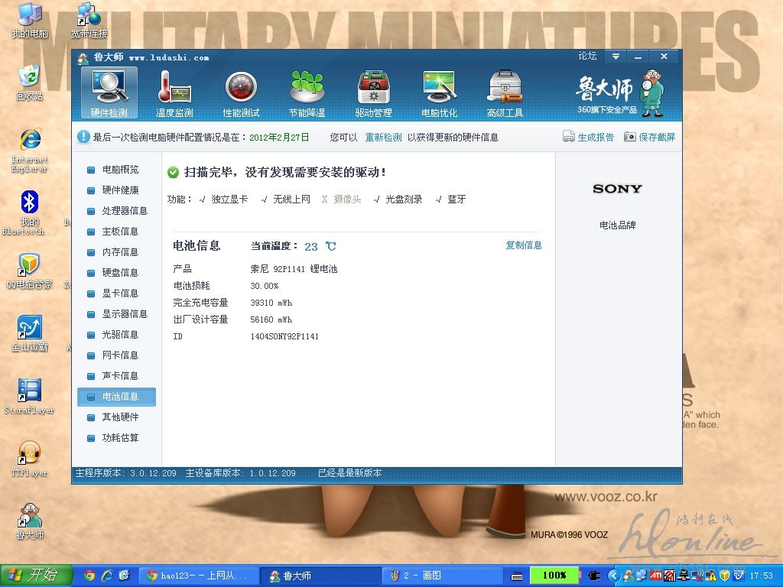Image resolution: width=783 pixels, height=587 pixels.
Task: Click the SONY battery brand logo
Action: (x=617, y=189)
